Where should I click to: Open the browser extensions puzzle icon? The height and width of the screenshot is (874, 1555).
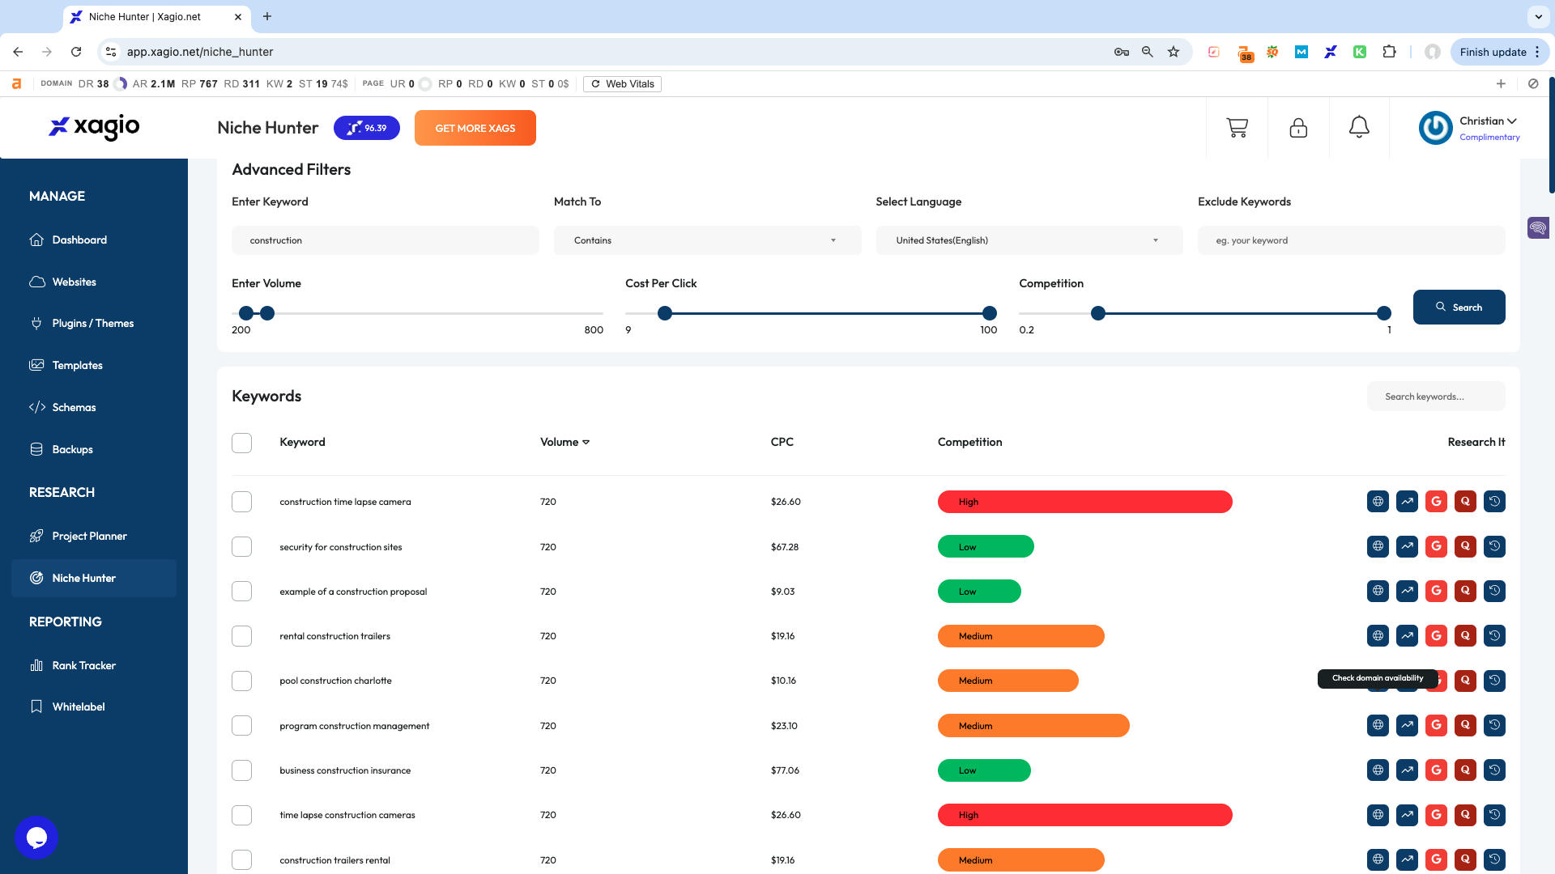[1389, 52]
